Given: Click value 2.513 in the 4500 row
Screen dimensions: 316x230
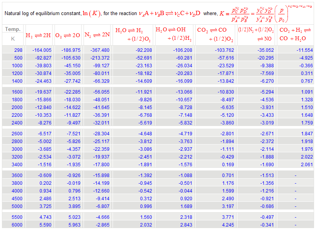Looking at the screenshot, I should pyautogui.click(x=74, y=199).
